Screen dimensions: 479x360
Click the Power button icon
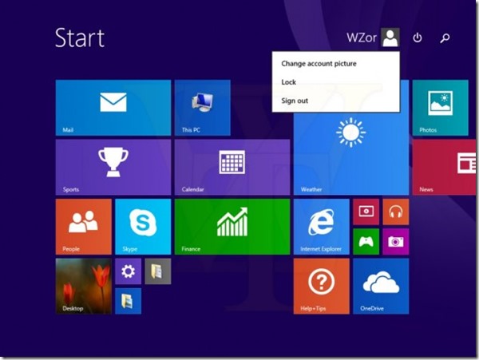tap(418, 38)
